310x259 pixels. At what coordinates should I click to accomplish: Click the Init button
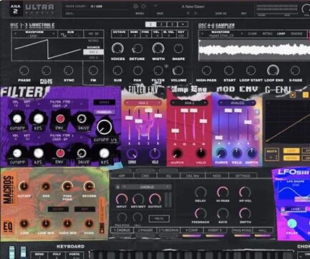(x=243, y=14)
